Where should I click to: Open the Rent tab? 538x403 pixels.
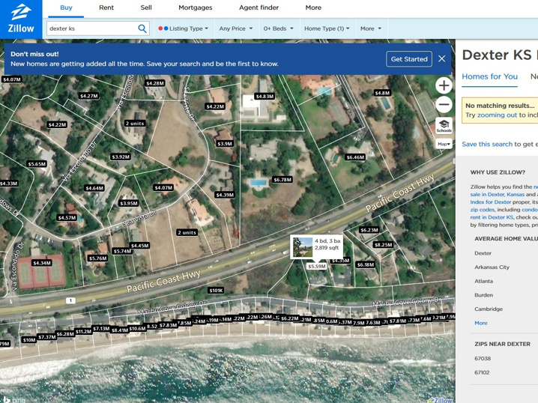(x=106, y=7)
